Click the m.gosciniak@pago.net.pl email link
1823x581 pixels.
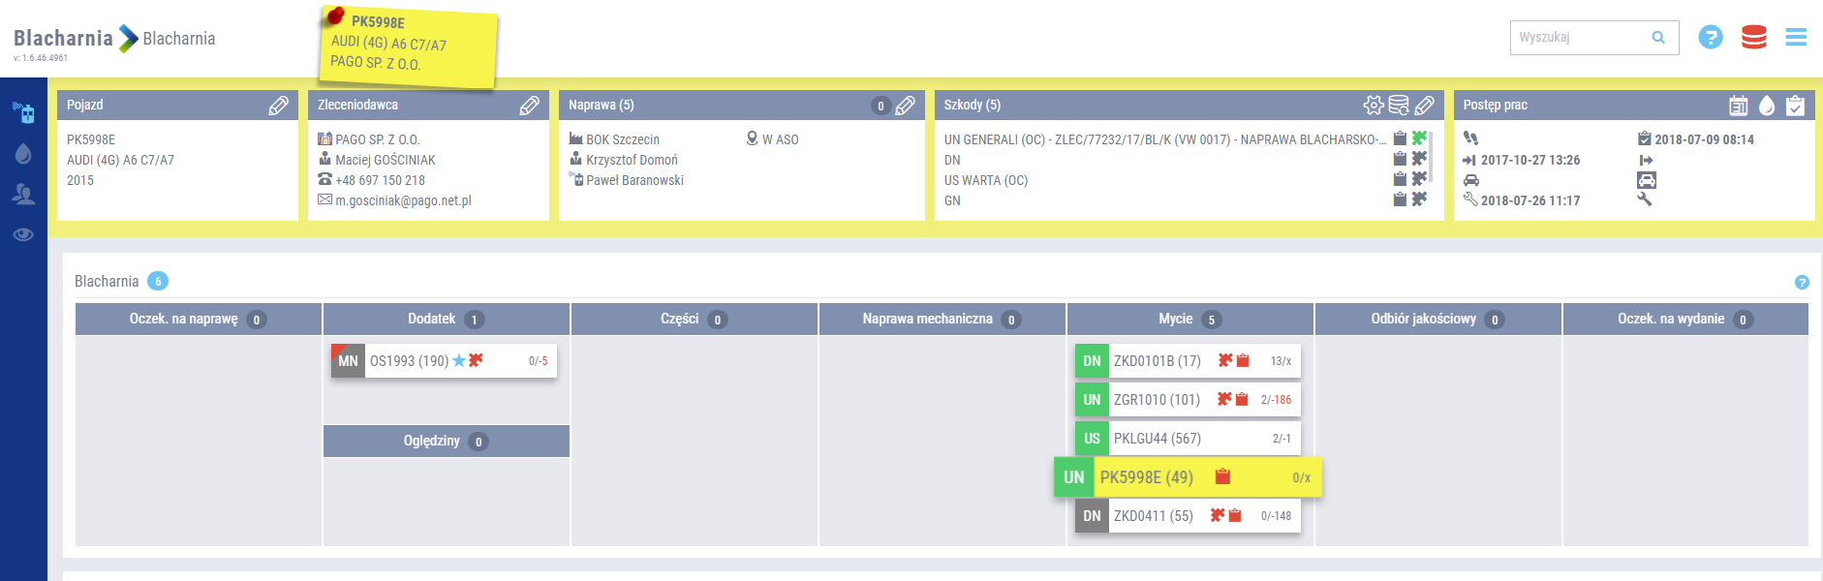coord(403,200)
